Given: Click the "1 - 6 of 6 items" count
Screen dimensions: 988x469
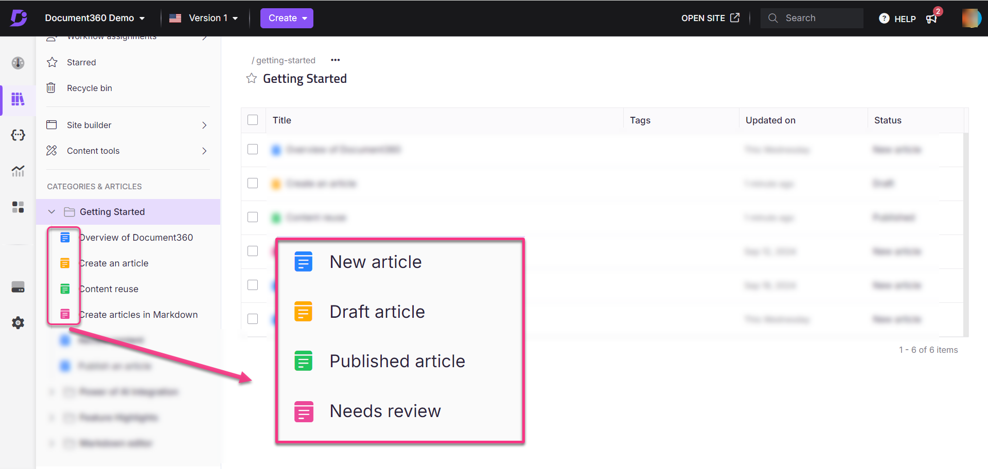Looking at the screenshot, I should 928,350.
